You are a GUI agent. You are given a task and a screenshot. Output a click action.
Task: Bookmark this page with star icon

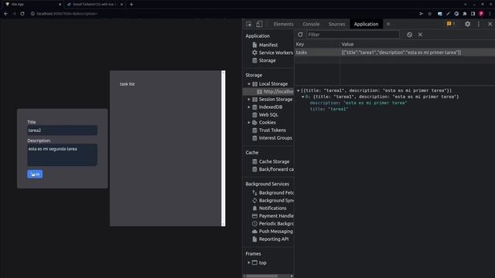click(x=430, y=14)
